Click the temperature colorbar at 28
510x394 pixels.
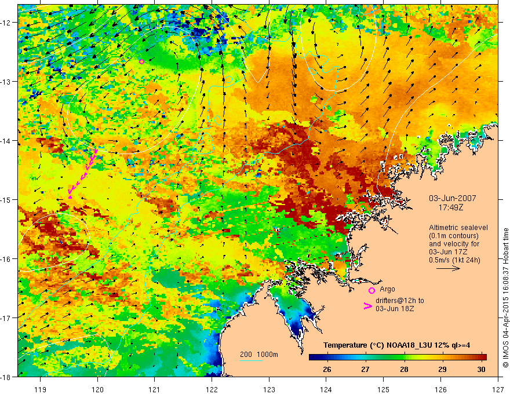(x=405, y=357)
